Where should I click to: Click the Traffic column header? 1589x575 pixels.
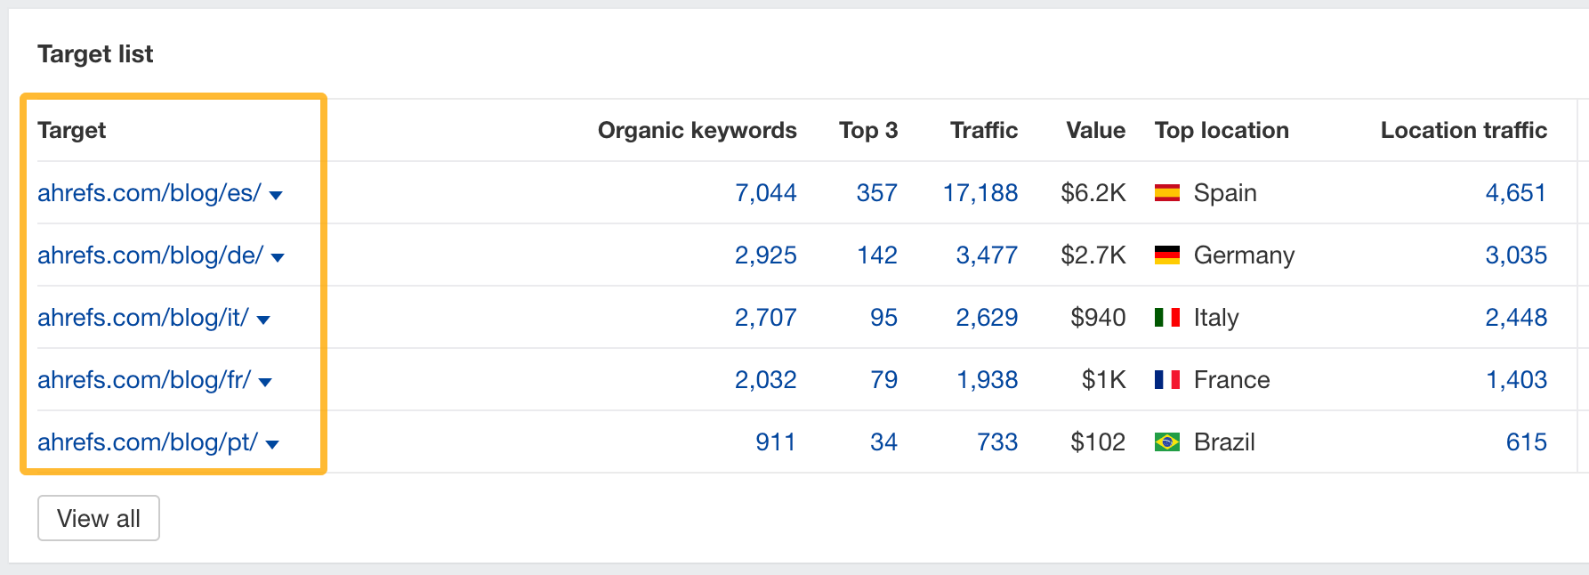[983, 131]
